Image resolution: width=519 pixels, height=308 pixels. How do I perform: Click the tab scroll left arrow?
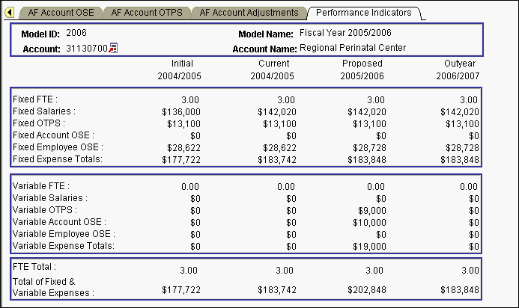point(10,13)
